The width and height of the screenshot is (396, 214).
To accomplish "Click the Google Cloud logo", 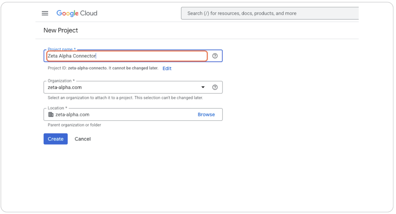I will [x=77, y=13].
